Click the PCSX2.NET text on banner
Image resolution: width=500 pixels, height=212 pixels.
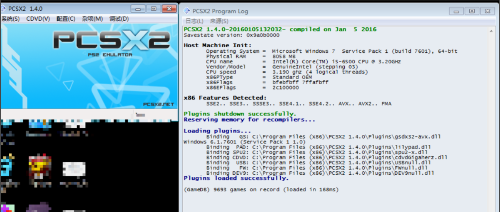click(158, 105)
